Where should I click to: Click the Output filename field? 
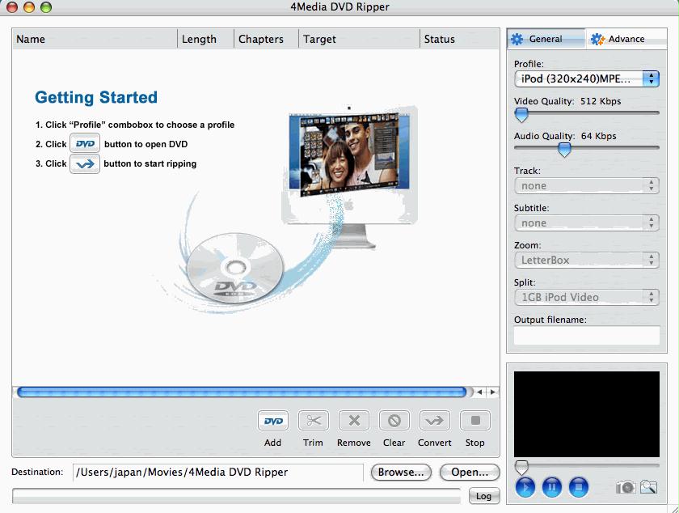coord(587,335)
